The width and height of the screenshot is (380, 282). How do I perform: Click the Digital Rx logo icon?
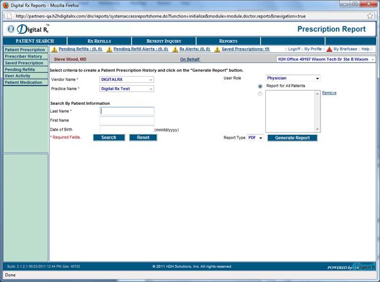(x=12, y=29)
